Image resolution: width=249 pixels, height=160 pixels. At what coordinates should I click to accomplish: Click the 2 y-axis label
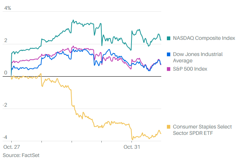[5, 41]
